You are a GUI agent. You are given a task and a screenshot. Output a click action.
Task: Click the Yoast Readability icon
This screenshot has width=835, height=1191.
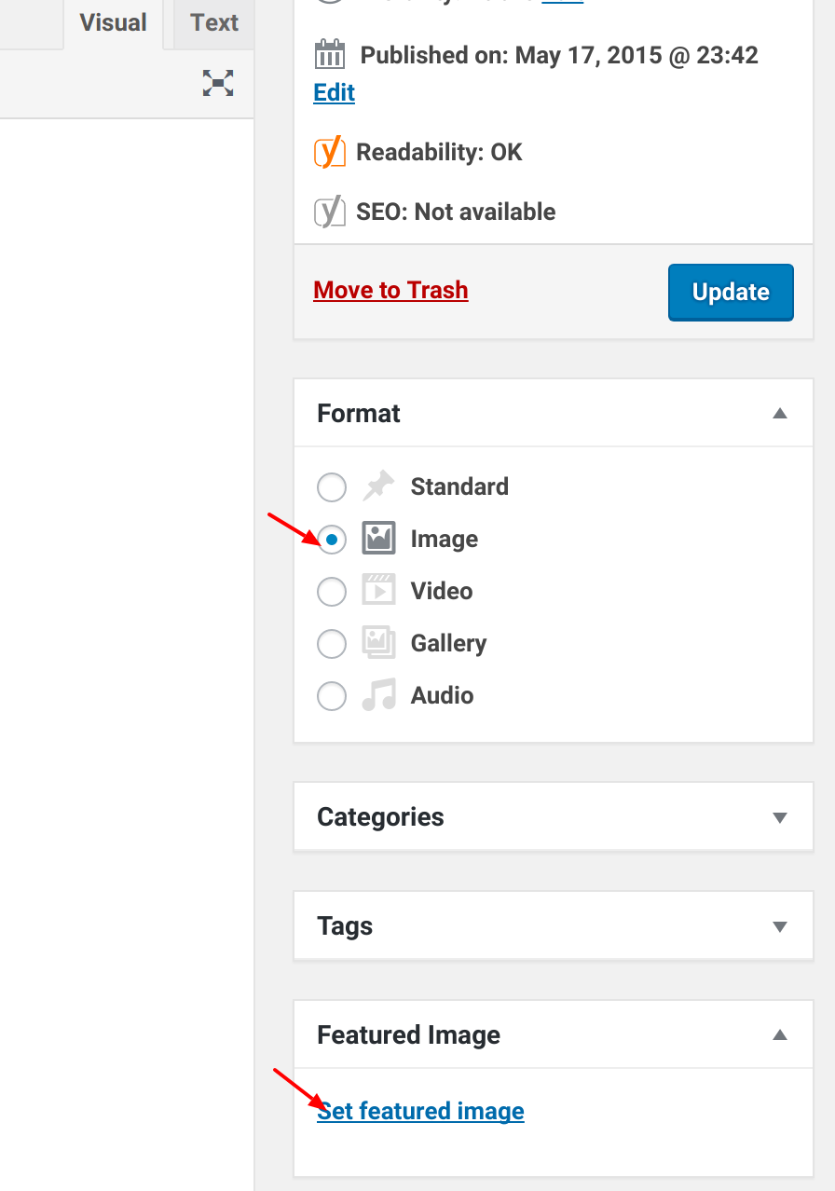[330, 152]
